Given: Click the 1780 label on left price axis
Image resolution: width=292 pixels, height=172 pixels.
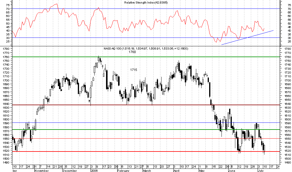Looking at the screenshot, I should (x=6, y=49).
